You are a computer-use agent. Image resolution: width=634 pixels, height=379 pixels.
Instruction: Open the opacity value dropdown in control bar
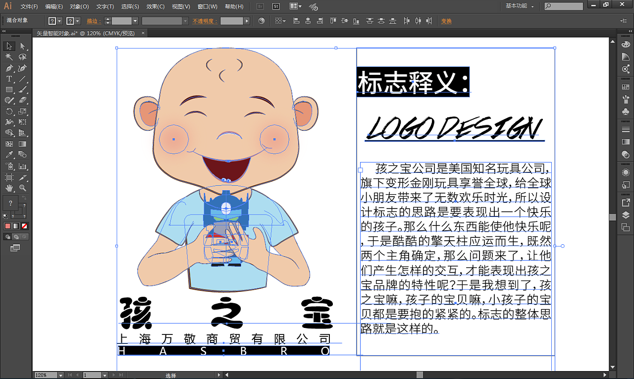(248, 21)
